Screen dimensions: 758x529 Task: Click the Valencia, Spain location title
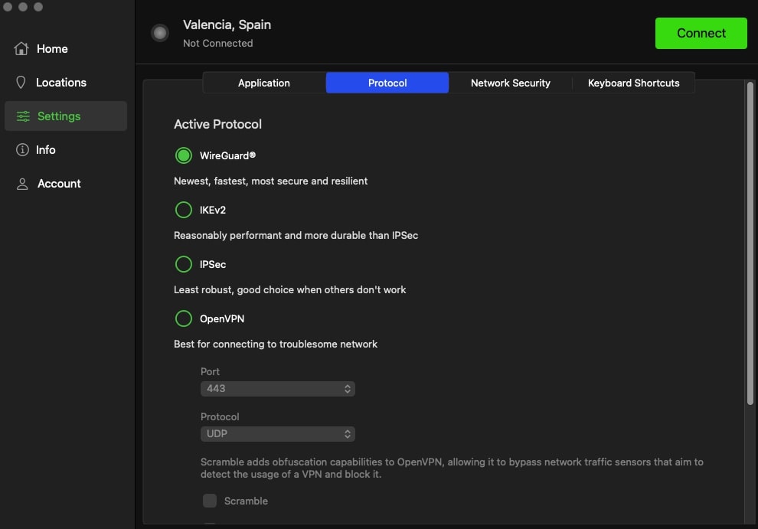(x=227, y=24)
